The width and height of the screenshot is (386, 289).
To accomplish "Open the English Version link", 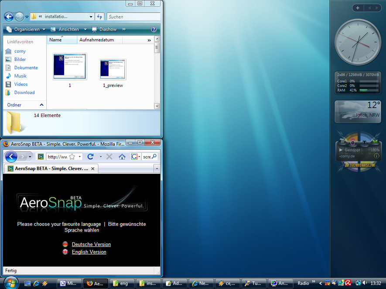I will [x=89, y=252].
